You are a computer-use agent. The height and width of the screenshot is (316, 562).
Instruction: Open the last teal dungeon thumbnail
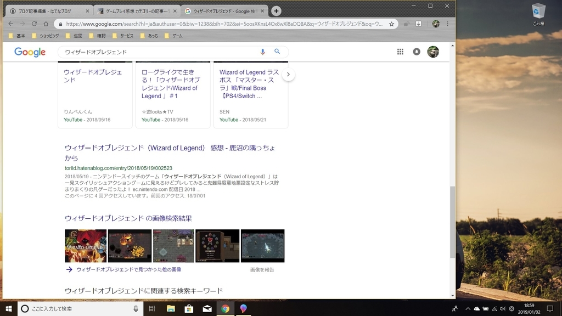[262, 246]
